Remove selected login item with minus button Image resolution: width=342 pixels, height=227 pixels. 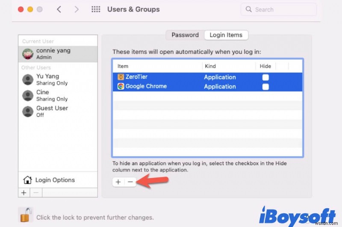coord(130,182)
